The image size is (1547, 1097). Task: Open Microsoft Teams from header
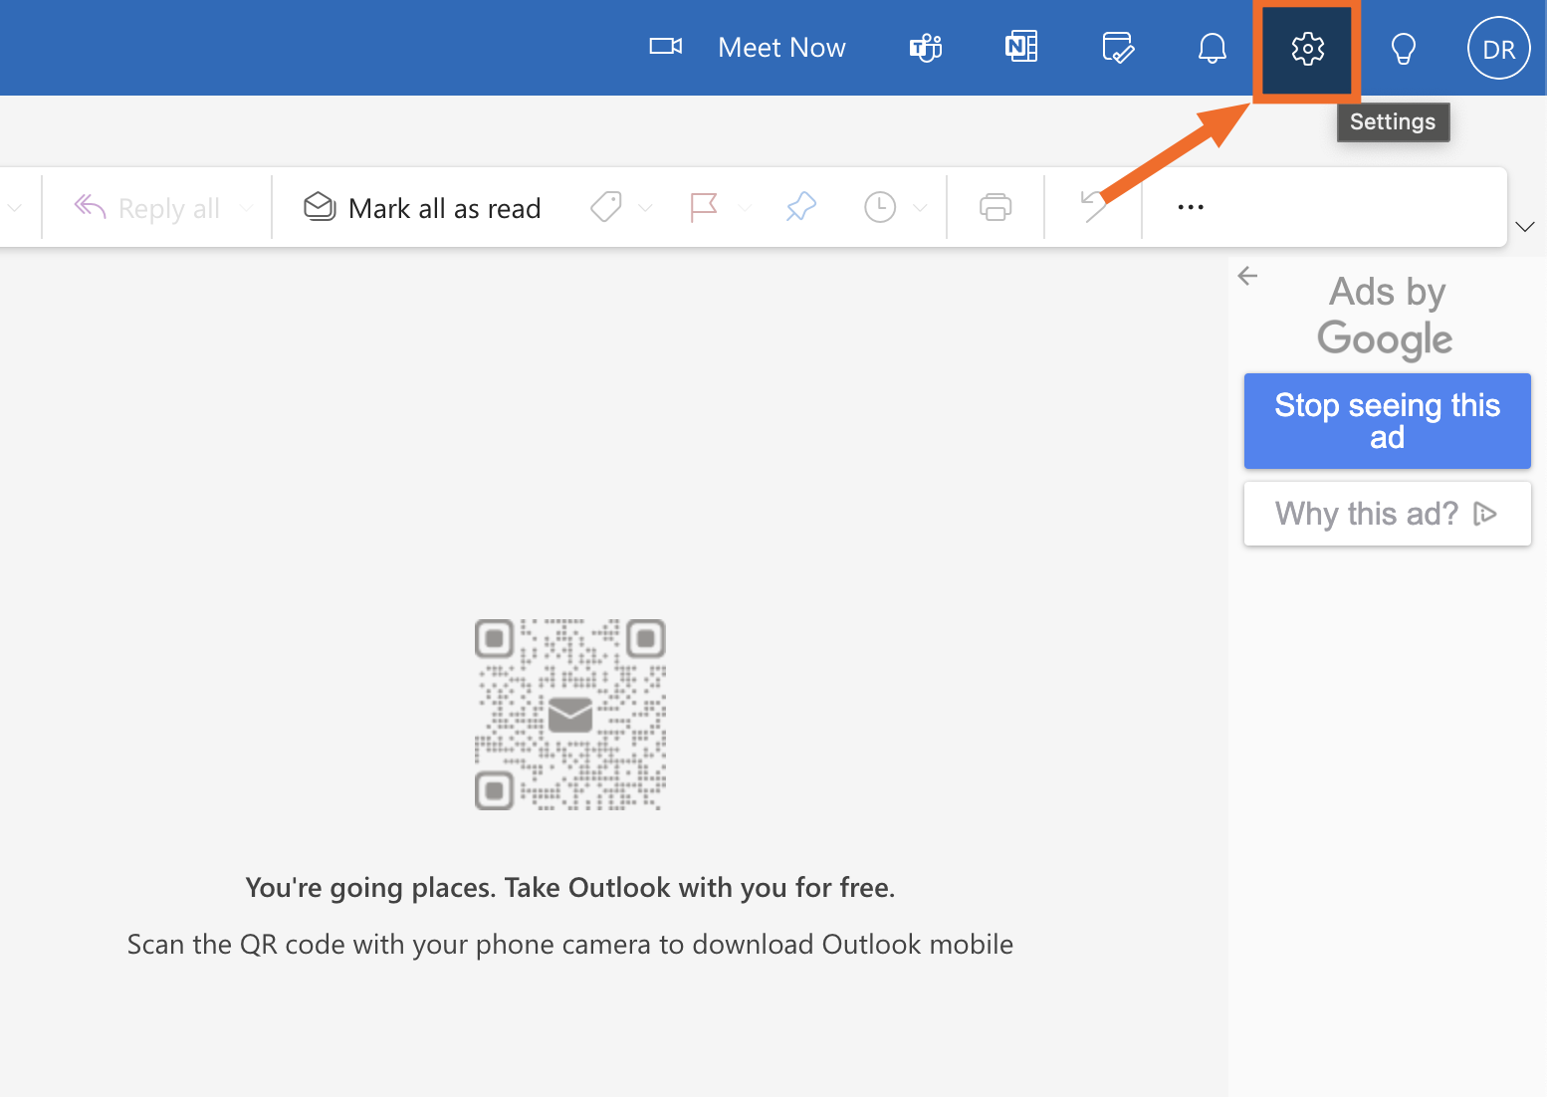(x=926, y=48)
